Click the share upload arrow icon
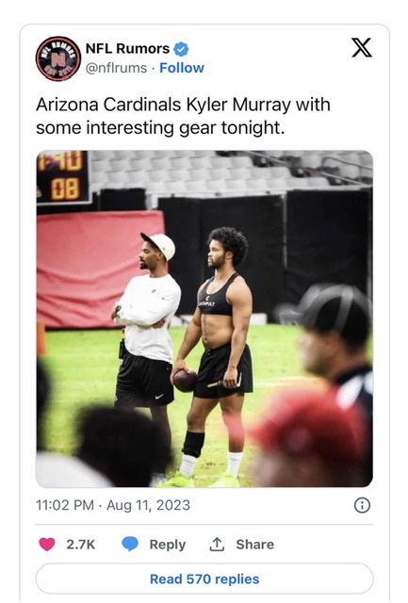 point(217,544)
